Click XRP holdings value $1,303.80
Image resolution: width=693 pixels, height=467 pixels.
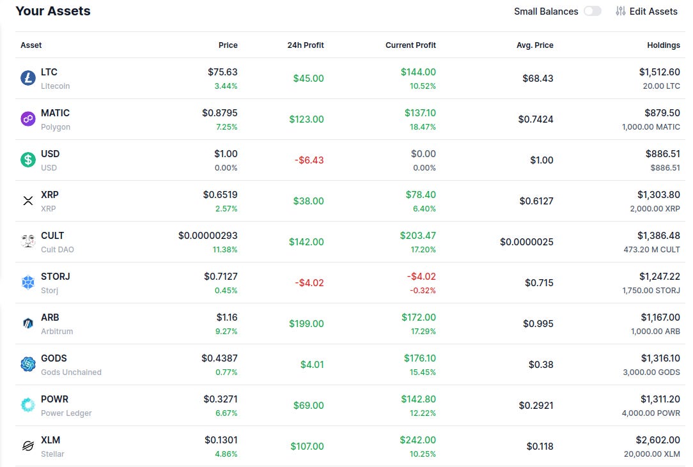[658, 194]
